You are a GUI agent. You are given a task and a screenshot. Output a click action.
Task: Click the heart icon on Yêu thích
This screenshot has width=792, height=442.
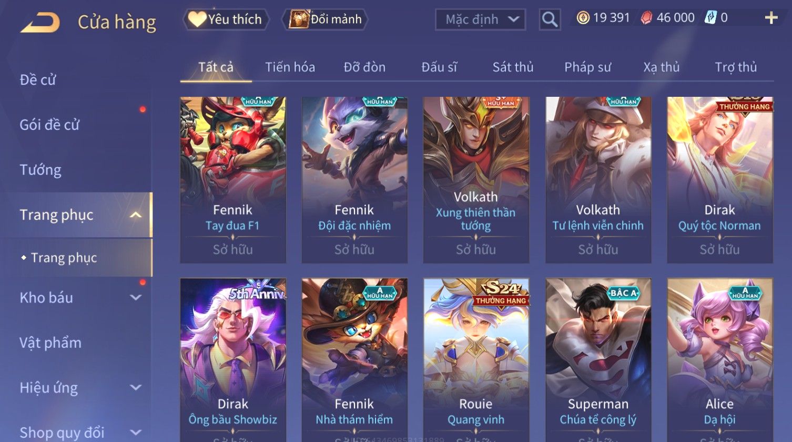197,19
